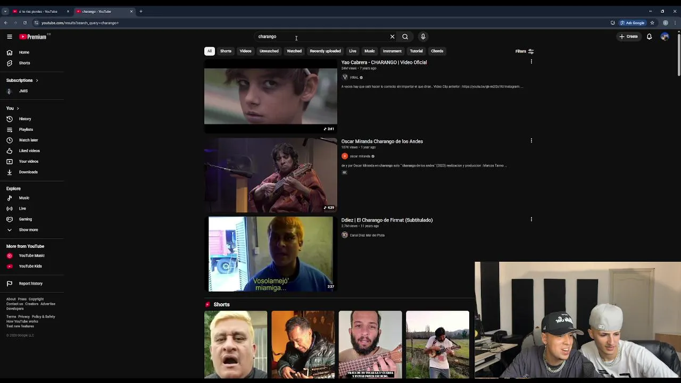681x383 pixels.
Task: Reload the page
Action: pyautogui.click(x=24, y=23)
